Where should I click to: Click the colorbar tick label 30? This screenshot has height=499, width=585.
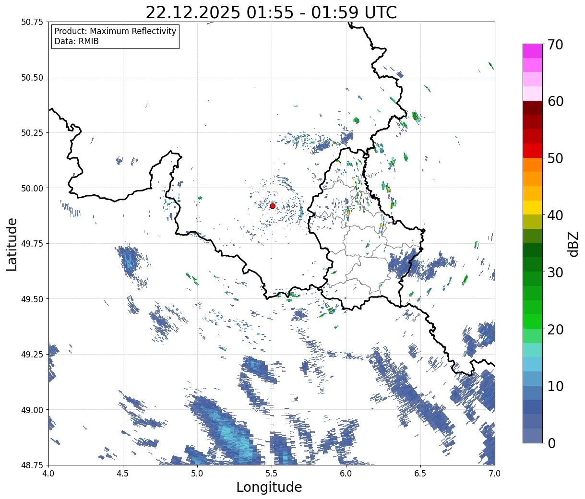pyautogui.click(x=555, y=272)
